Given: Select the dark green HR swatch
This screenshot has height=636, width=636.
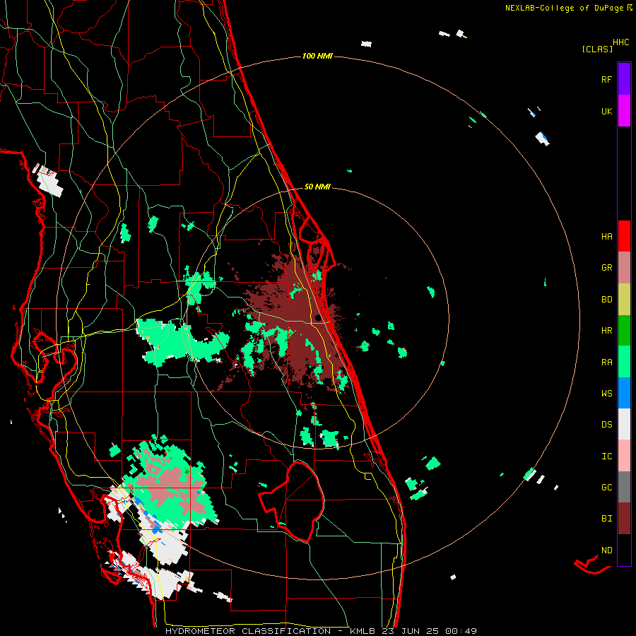Looking at the screenshot, I should [624, 331].
